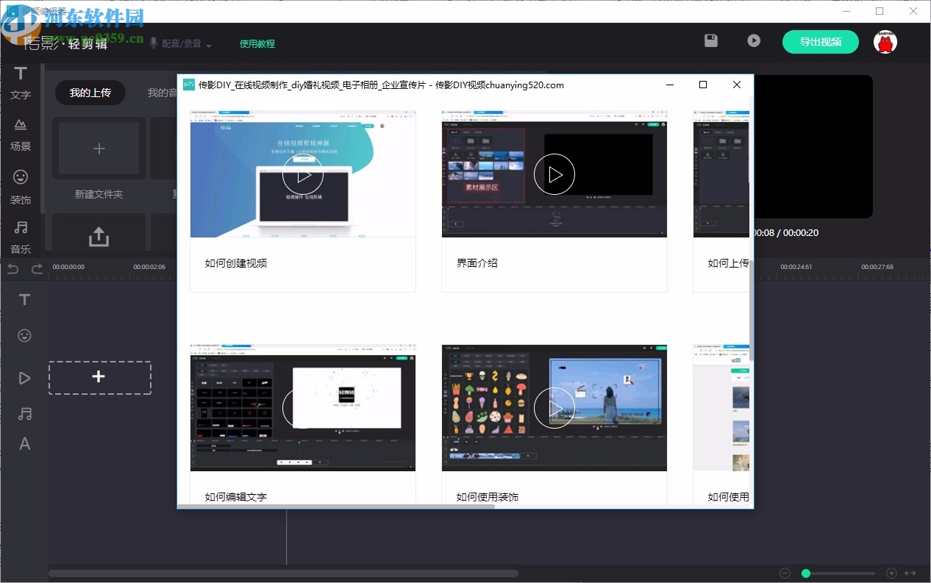
Task: Open the user avatar profile
Action: (885, 42)
